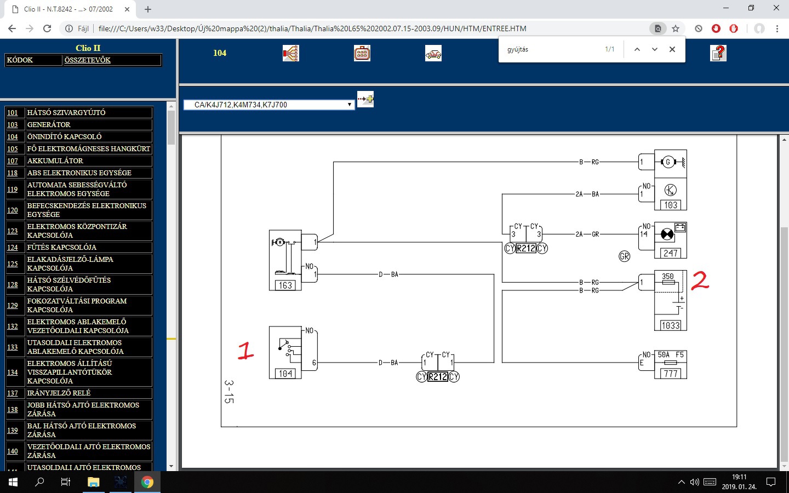Image resolution: width=789 pixels, height=493 pixels.
Task: Open Task View on taskbar
Action: click(66, 482)
